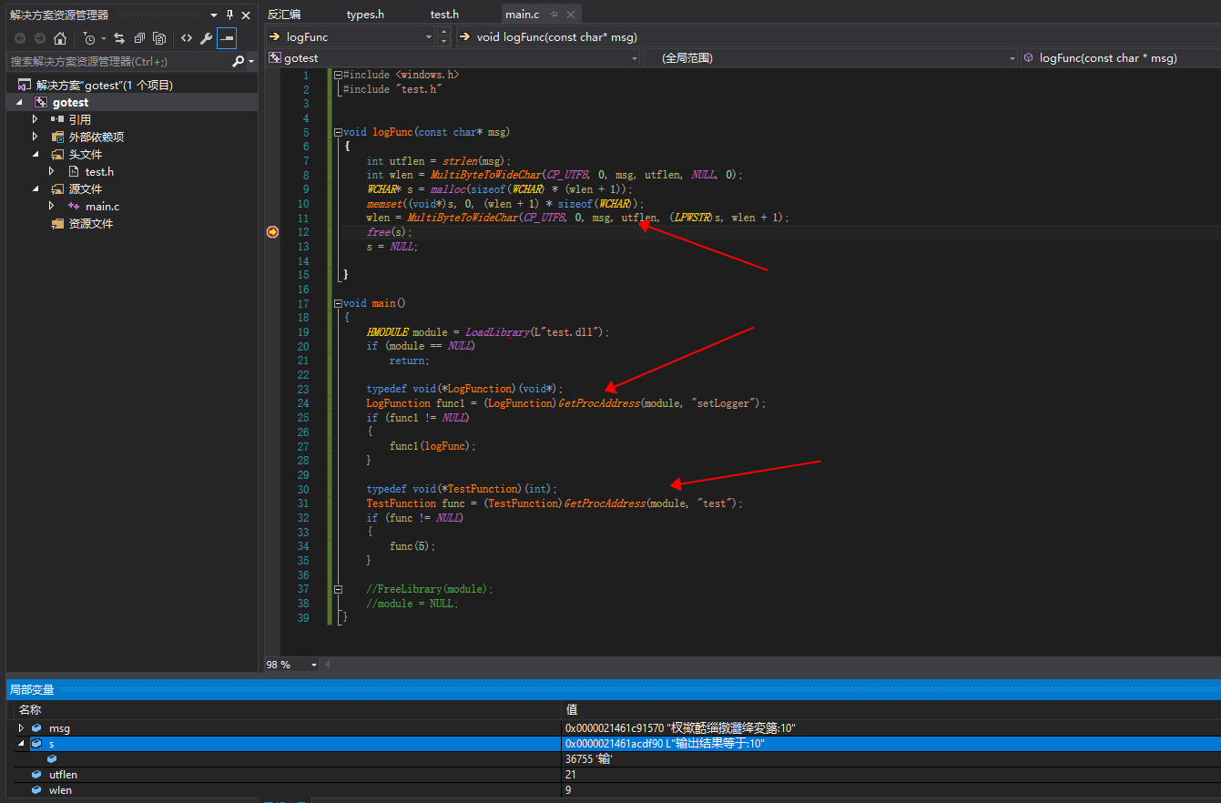This screenshot has width=1221, height=803.
Task: Click Solution Explorer search field
Action: [x=118, y=61]
